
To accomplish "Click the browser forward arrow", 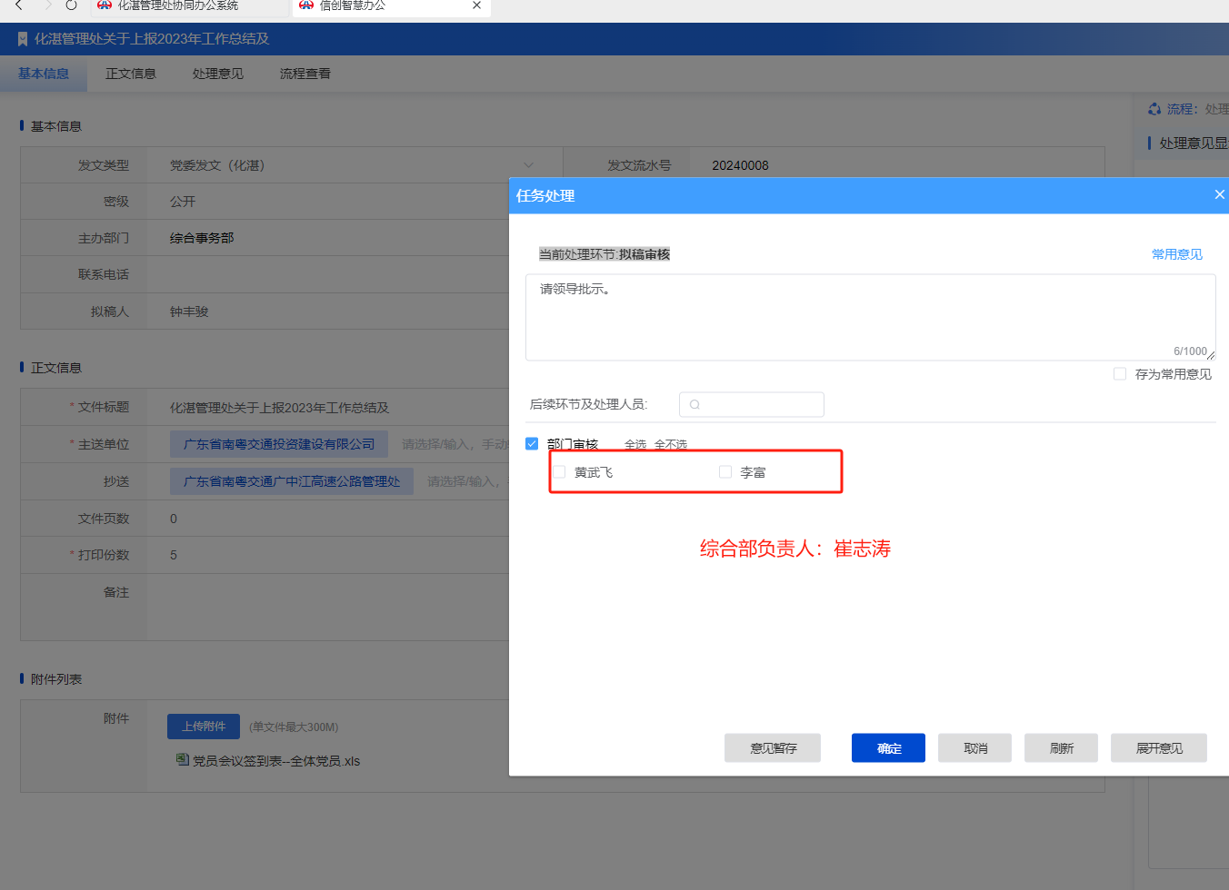I will [x=48, y=5].
